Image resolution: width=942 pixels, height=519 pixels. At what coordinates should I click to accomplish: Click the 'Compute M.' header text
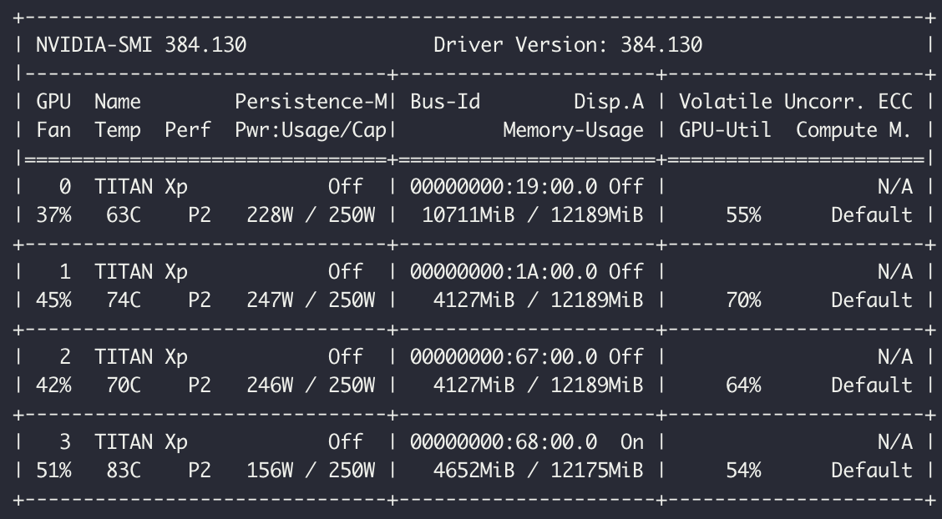(854, 130)
